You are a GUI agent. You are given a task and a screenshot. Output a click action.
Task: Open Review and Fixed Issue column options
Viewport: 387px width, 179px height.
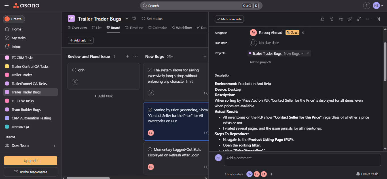136,56
